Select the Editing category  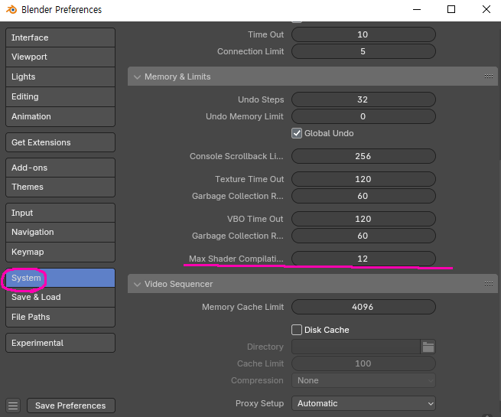coord(60,96)
